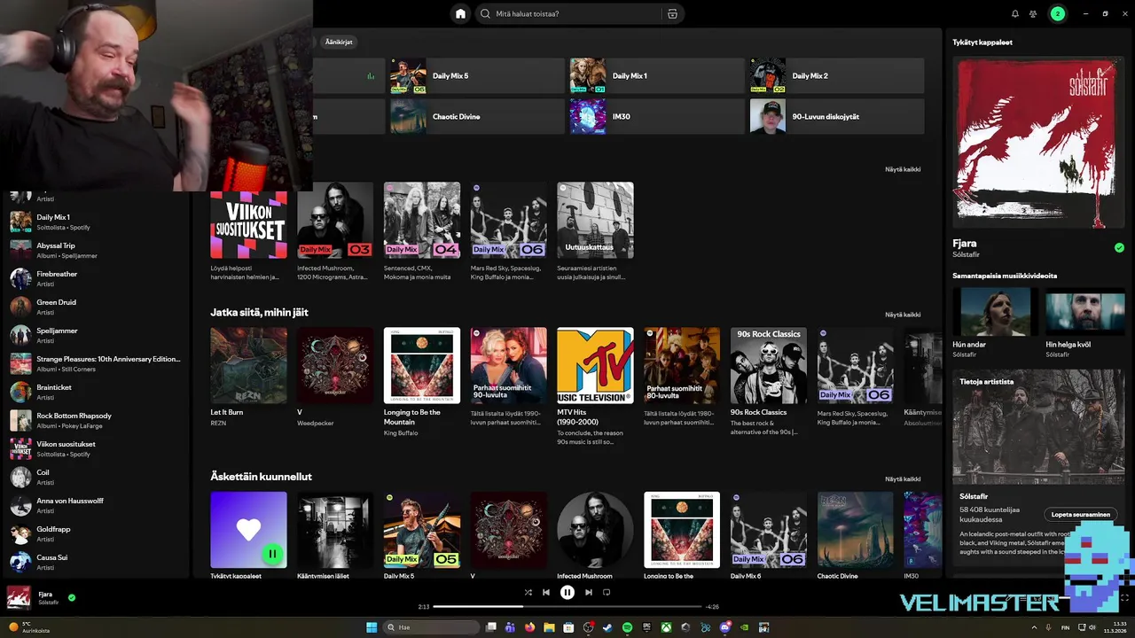Open the Browse icon beside the search field
This screenshot has height=638, width=1135.
[x=672, y=13]
